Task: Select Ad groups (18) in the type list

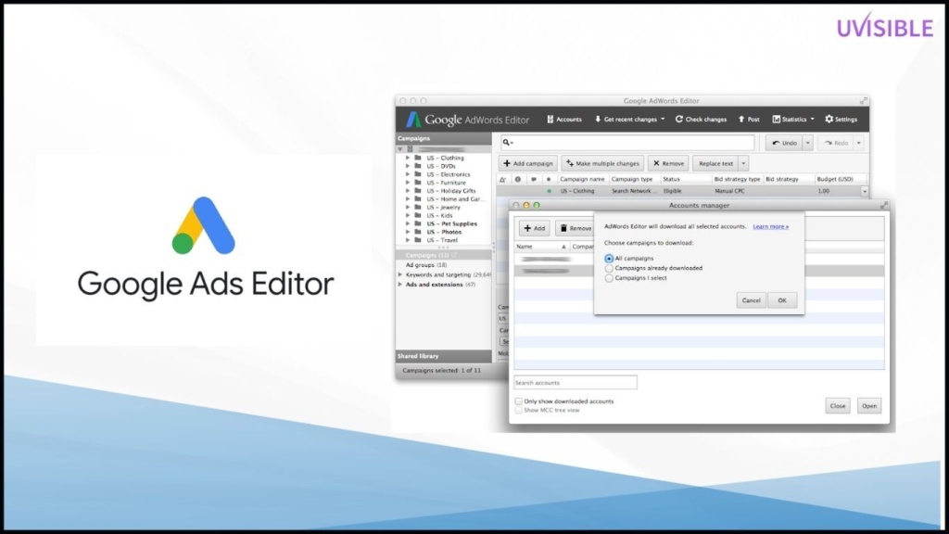Action: pyautogui.click(x=444, y=264)
